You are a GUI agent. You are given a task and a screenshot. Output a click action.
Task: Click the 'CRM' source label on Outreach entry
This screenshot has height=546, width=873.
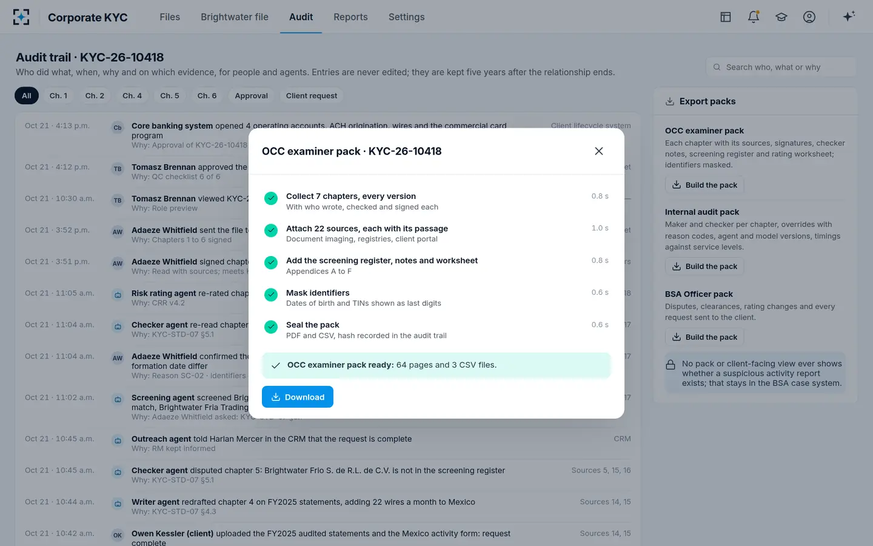point(622,439)
